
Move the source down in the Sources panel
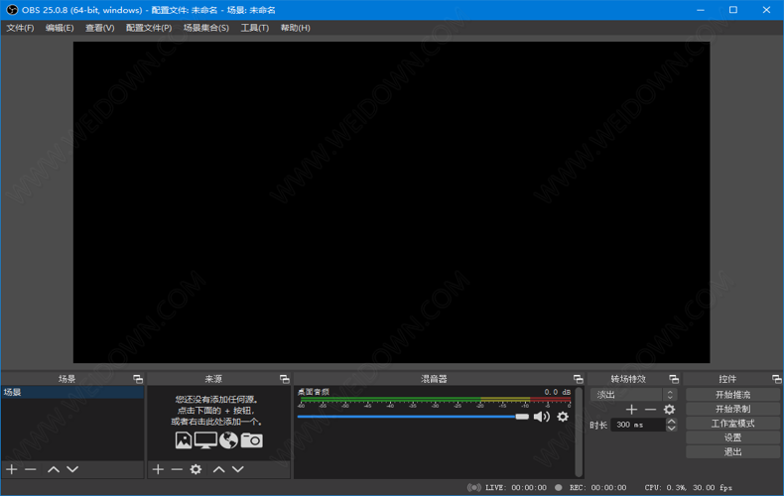click(238, 469)
